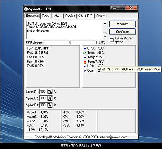Click the 'IT8718F found on ISA' log line
The image size is (162, 149).
click(x=47, y=23)
